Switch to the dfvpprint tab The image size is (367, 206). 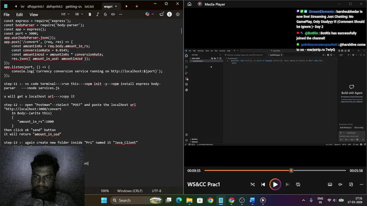[x=35, y=6]
